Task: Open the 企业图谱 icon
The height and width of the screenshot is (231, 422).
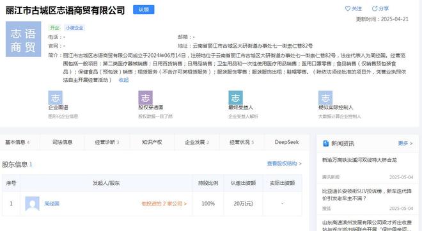Action: coord(55,97)
